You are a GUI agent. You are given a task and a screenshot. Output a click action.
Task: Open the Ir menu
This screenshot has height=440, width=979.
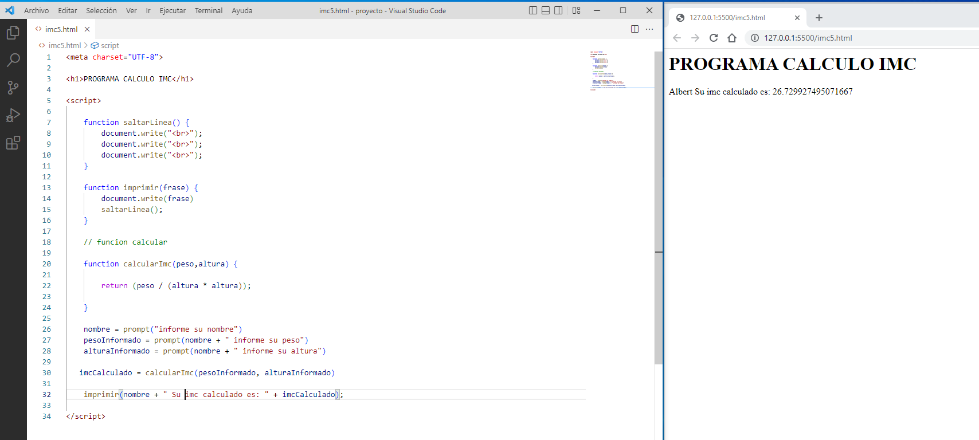tap(148, 10)
